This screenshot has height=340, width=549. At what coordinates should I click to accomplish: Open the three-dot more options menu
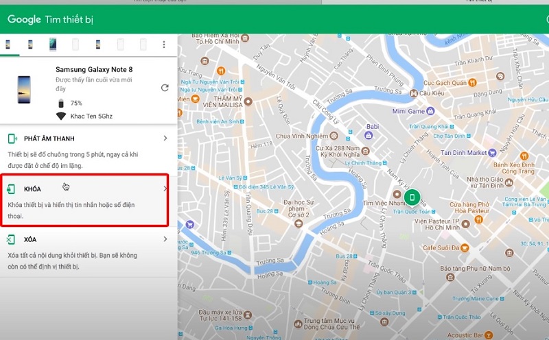click(x=164, y=45)
